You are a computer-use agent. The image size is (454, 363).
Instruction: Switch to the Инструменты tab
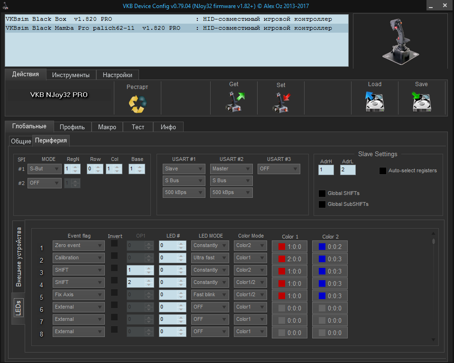[x=71, y=75]
